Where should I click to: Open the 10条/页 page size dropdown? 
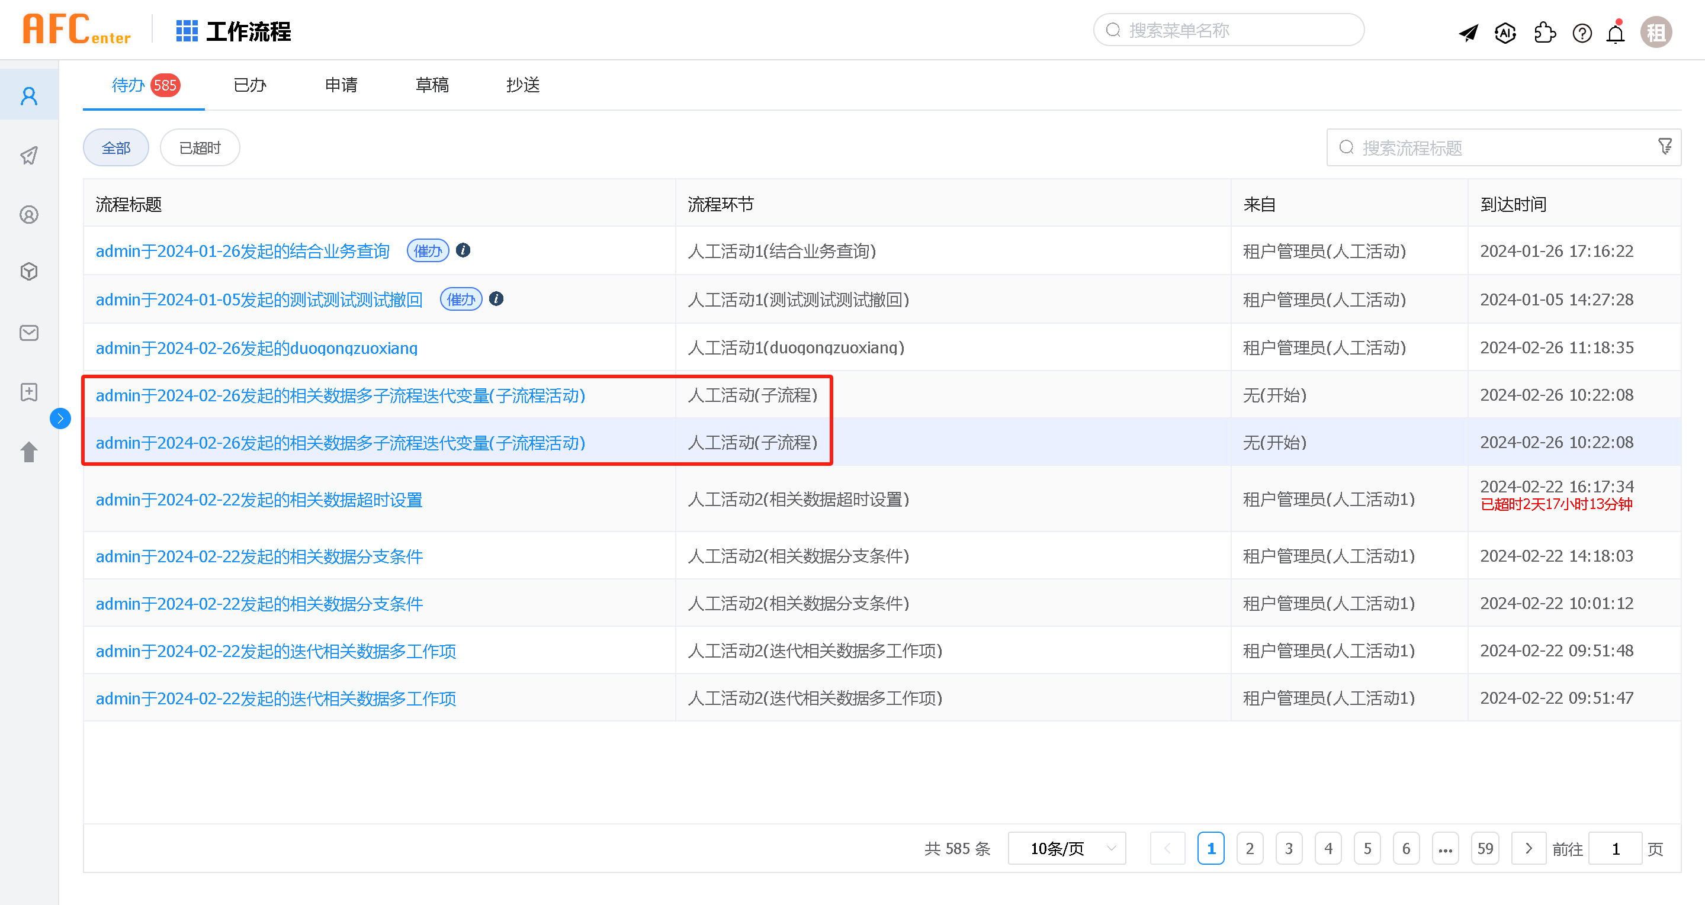pyautogui.click(x=1065, y=848)
